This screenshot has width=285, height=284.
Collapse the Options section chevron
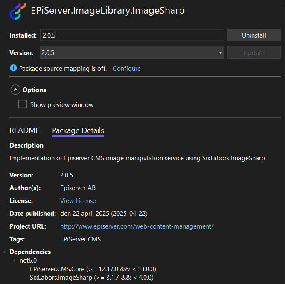pos(15,90)
